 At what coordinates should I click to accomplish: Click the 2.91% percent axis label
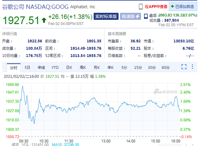185,85
